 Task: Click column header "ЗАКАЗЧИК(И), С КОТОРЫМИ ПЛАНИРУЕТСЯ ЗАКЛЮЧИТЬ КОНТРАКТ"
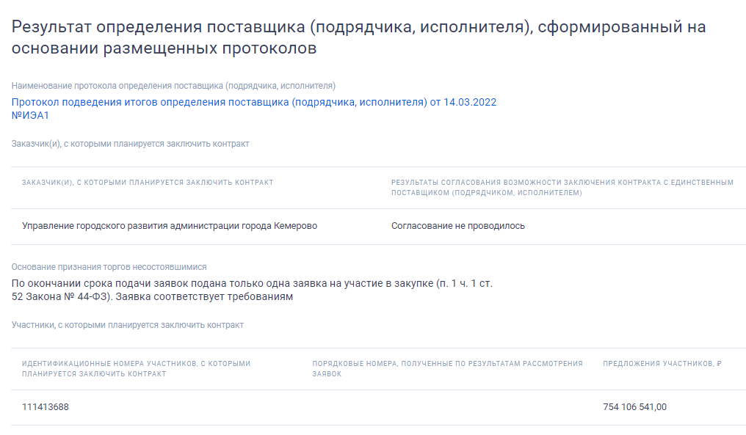148,183
